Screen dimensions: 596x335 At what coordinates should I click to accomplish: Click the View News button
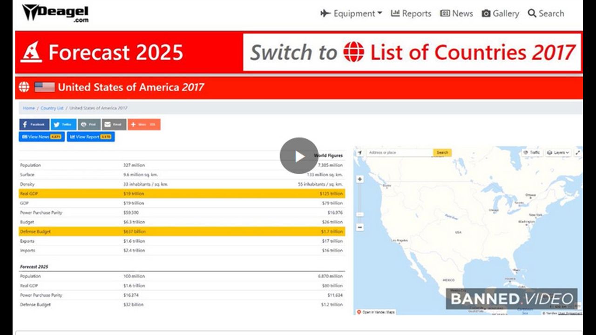(41, 137)
